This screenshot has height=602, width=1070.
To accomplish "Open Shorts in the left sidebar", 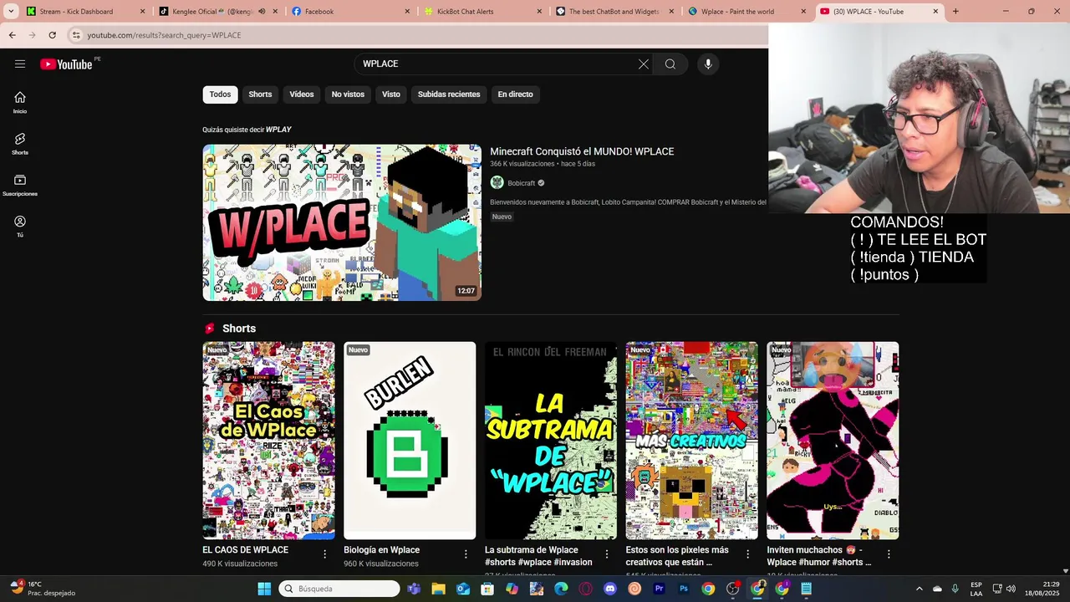I will tap(20, 144).
